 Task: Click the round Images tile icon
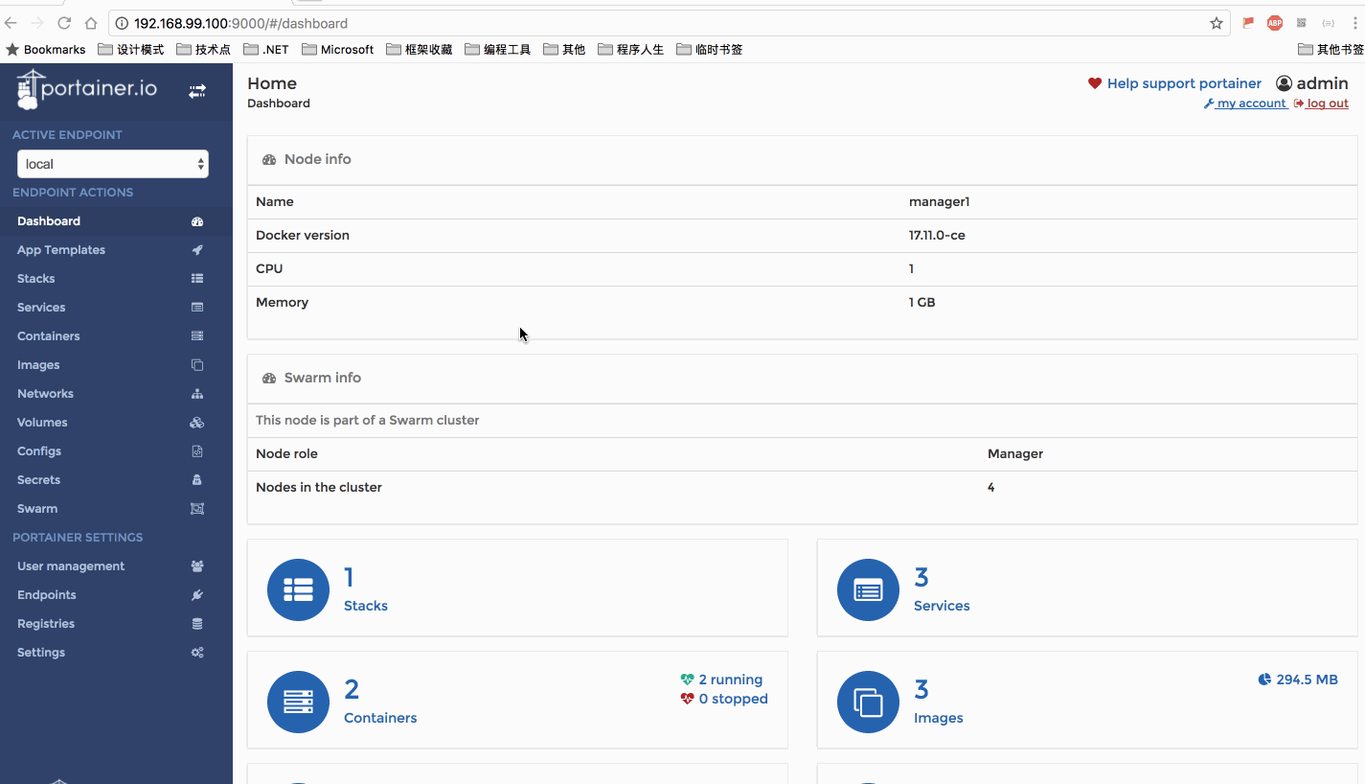pyautogui.click(x=868, y=702)
